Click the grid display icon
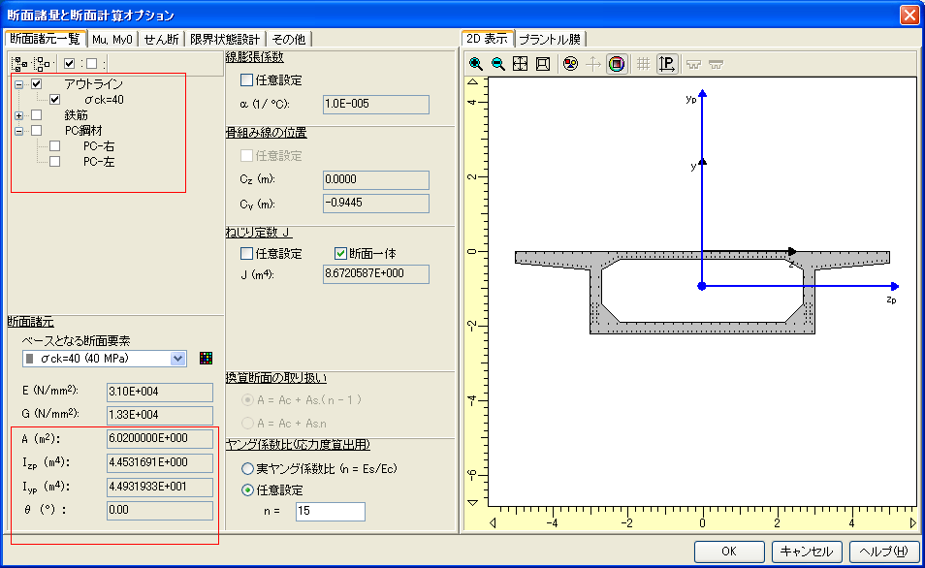 pyautogui.click(x=644, y=64)
